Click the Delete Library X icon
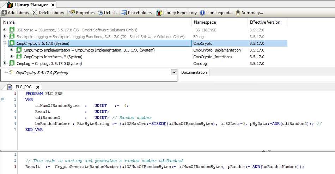 click(x=35, y=13)
